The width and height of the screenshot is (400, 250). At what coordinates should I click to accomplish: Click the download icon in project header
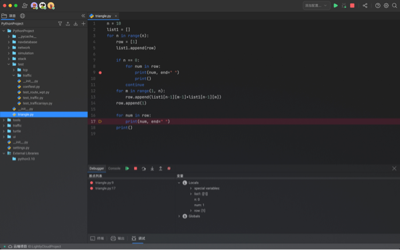click(x=76, y=24)
